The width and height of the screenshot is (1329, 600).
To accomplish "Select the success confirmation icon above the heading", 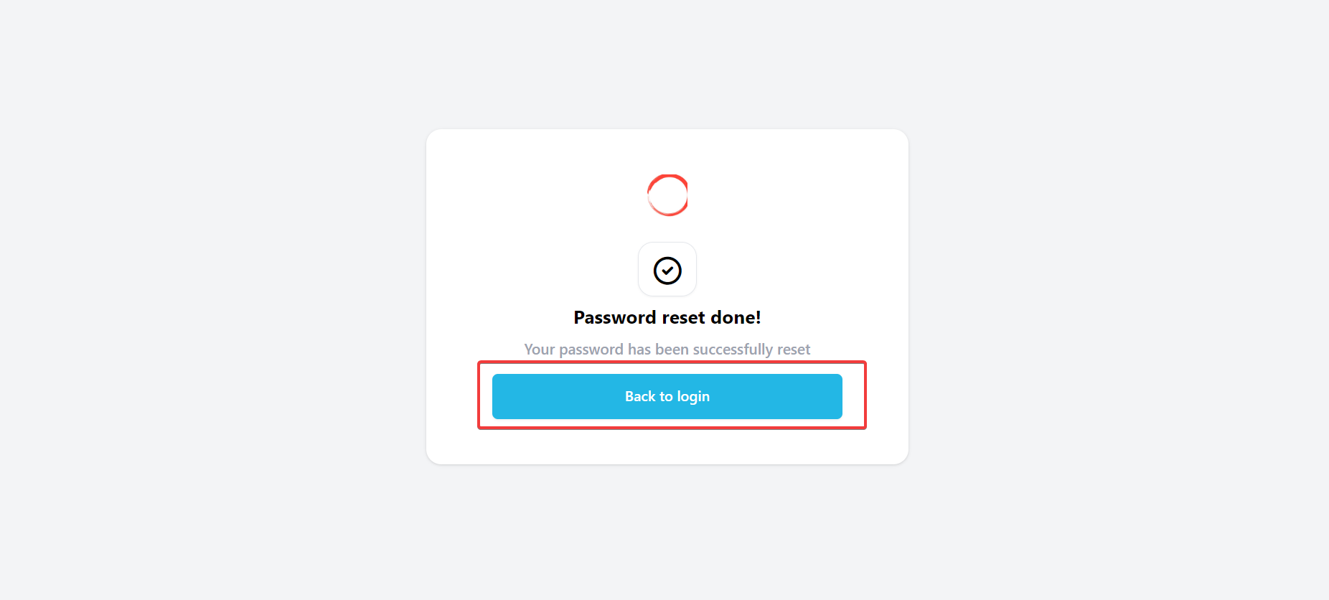I will pos(667,269).
